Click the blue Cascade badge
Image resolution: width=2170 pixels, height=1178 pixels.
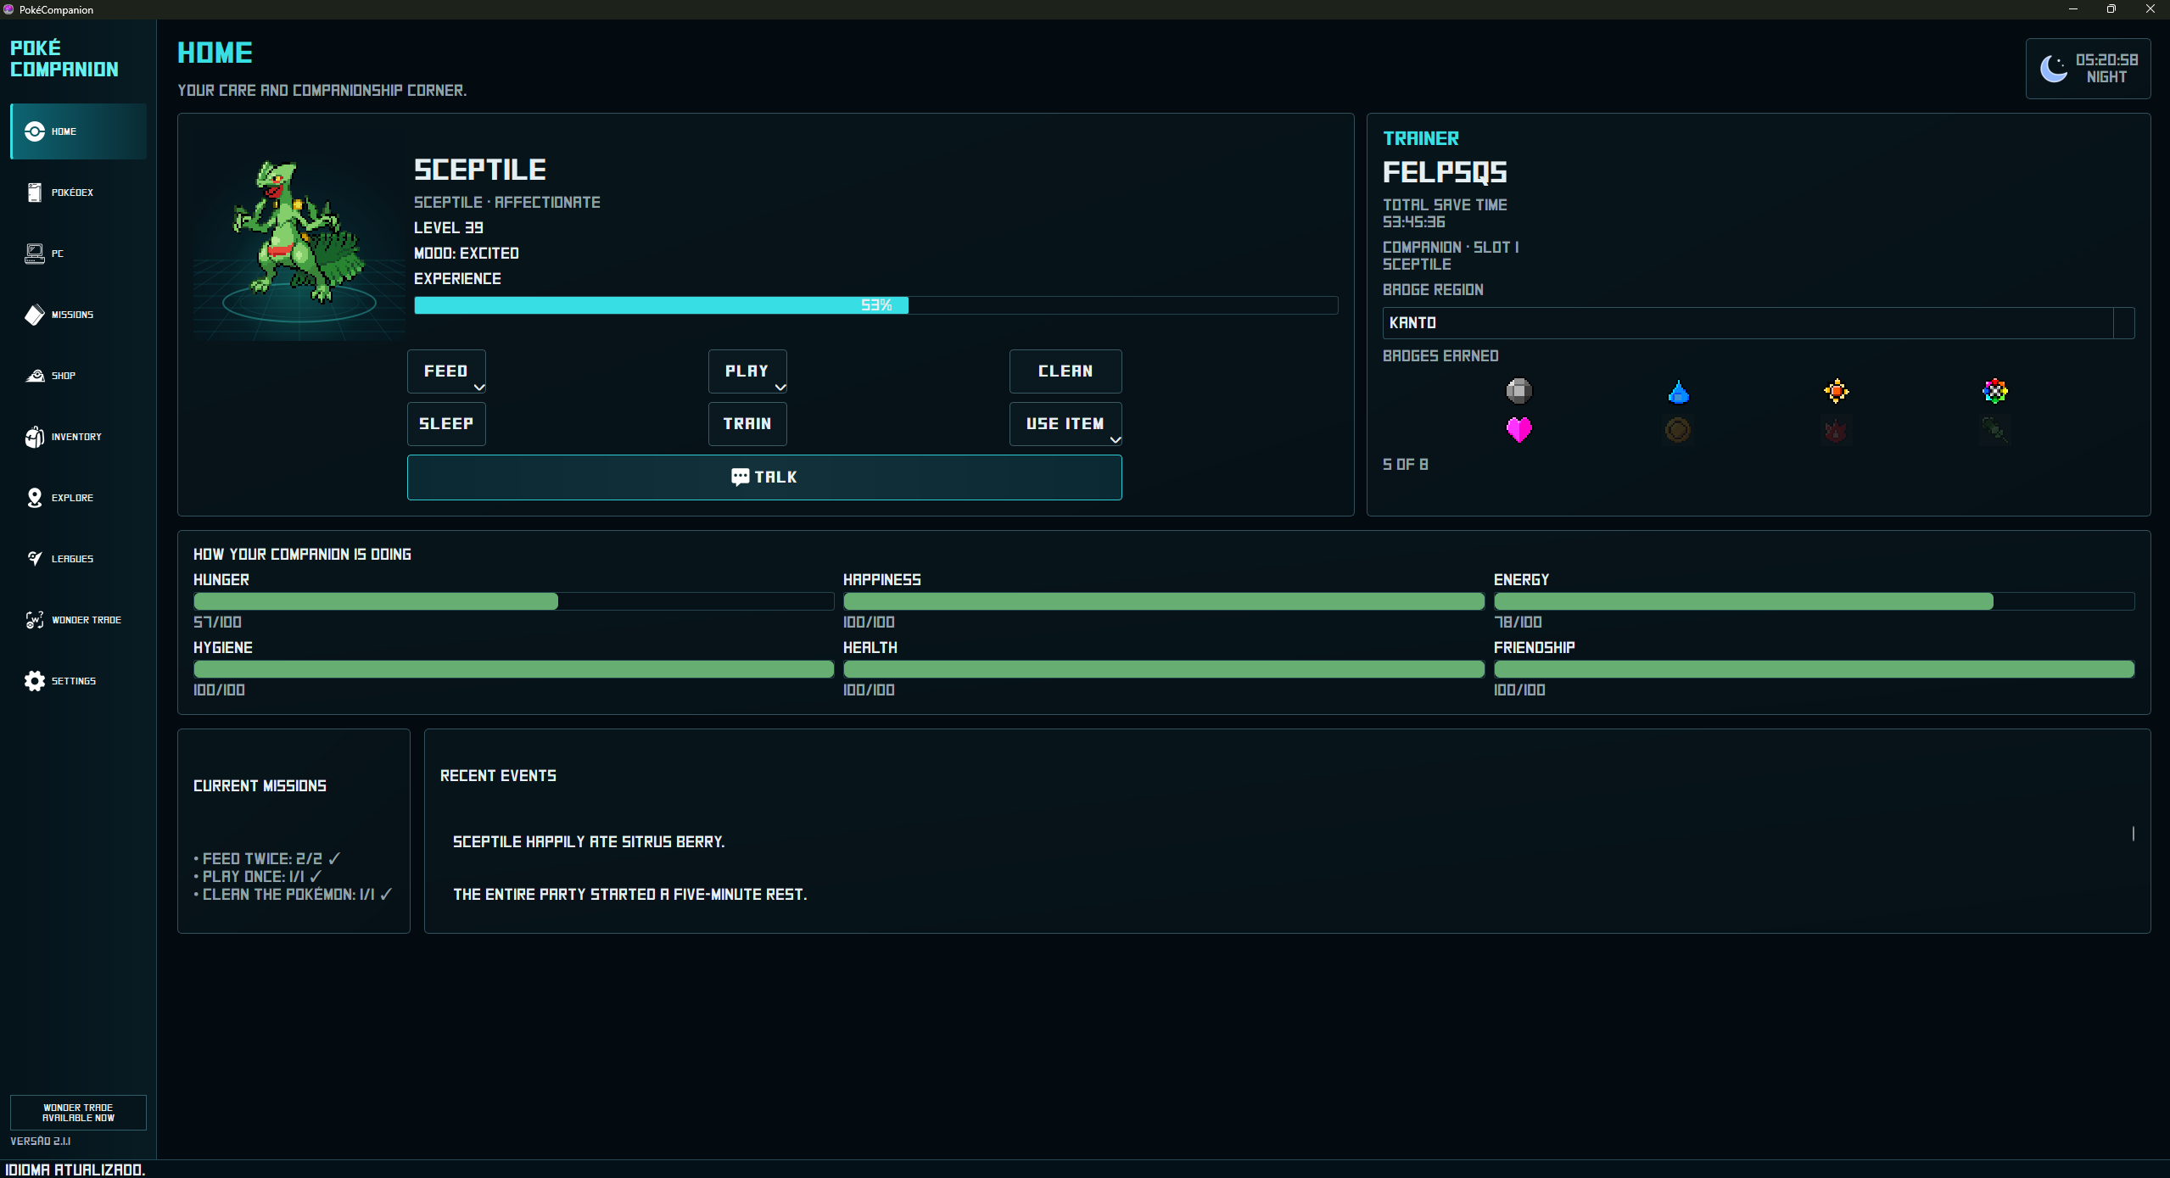click(1678, 391)
